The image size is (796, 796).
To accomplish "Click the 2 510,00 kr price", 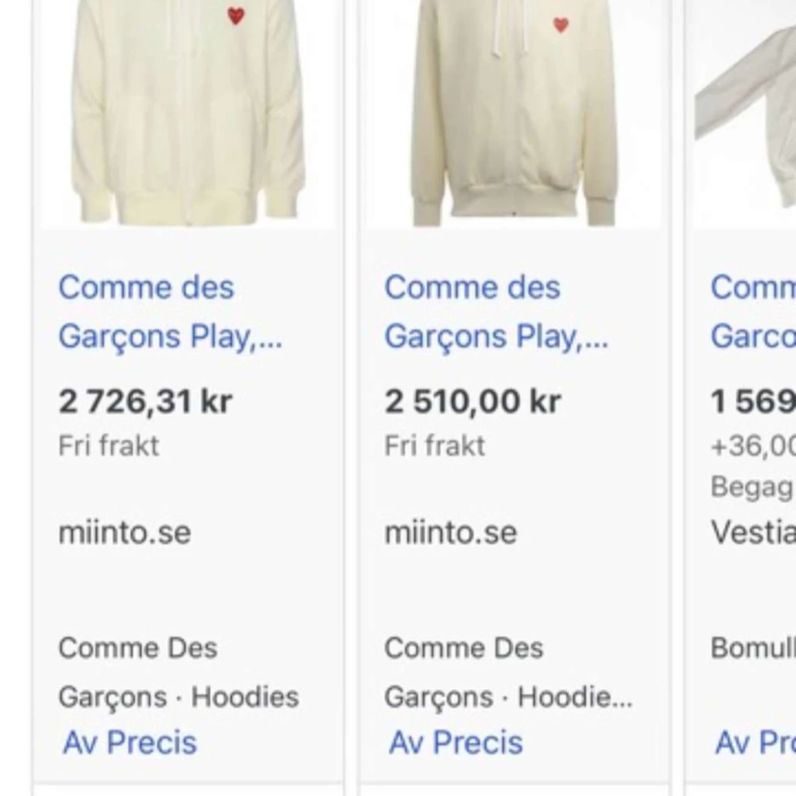I will tap(473, 401).
